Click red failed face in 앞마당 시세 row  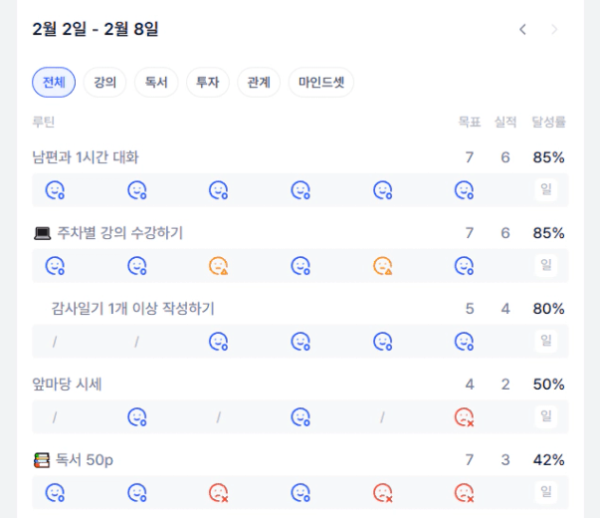[464, 416]
